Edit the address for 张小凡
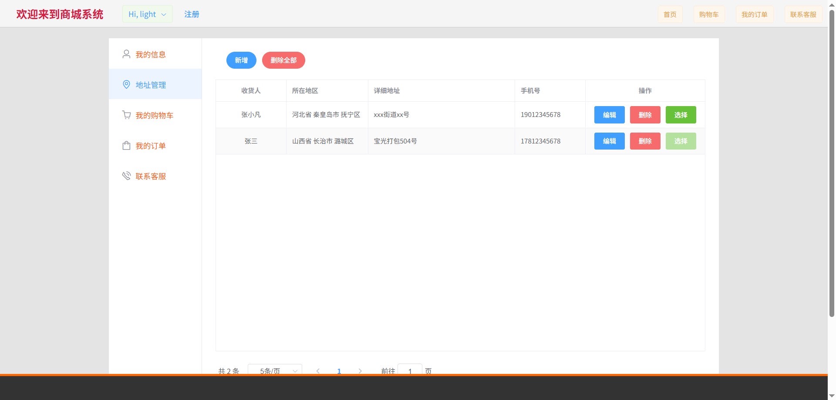The width and height of the screenshot is (836, 400). pyautogui.click(x=609, y=115)
